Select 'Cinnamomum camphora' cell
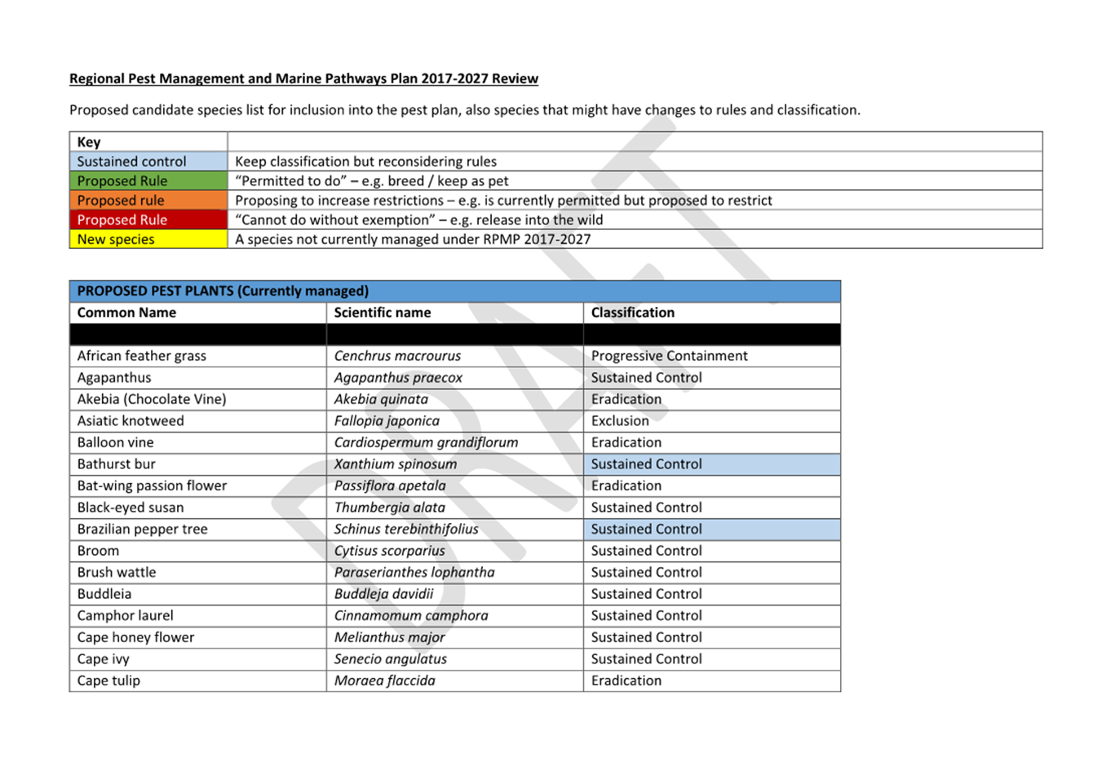Screen dimensions: 1111x767 [455, 615]
